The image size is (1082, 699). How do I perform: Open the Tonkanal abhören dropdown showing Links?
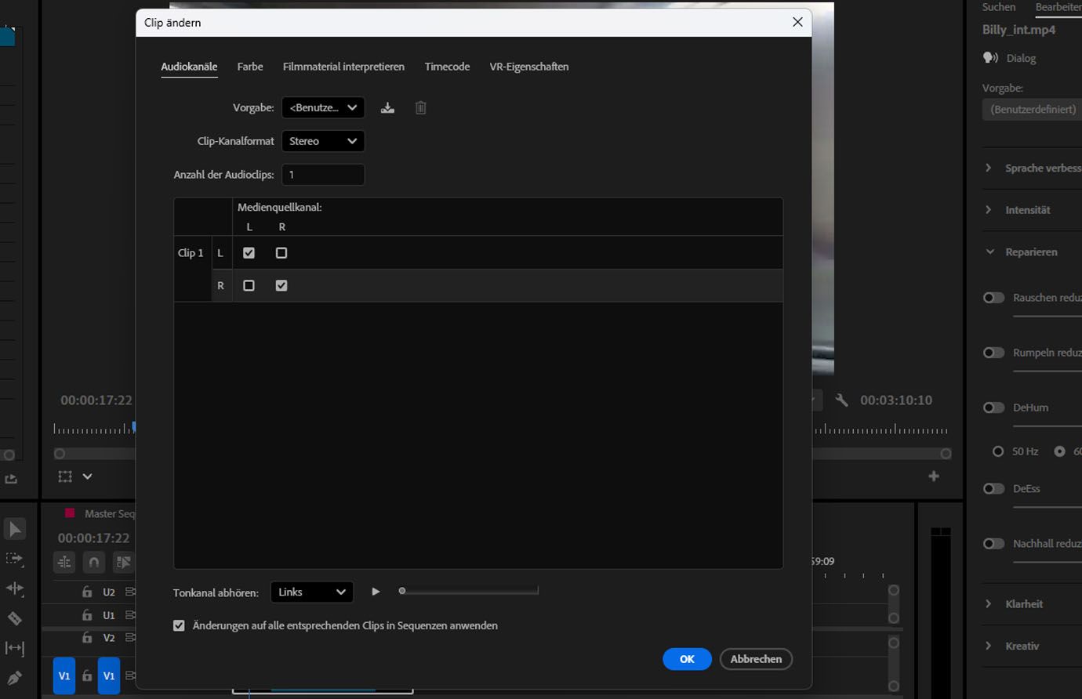pyautogui.click(x=311, y=592)
